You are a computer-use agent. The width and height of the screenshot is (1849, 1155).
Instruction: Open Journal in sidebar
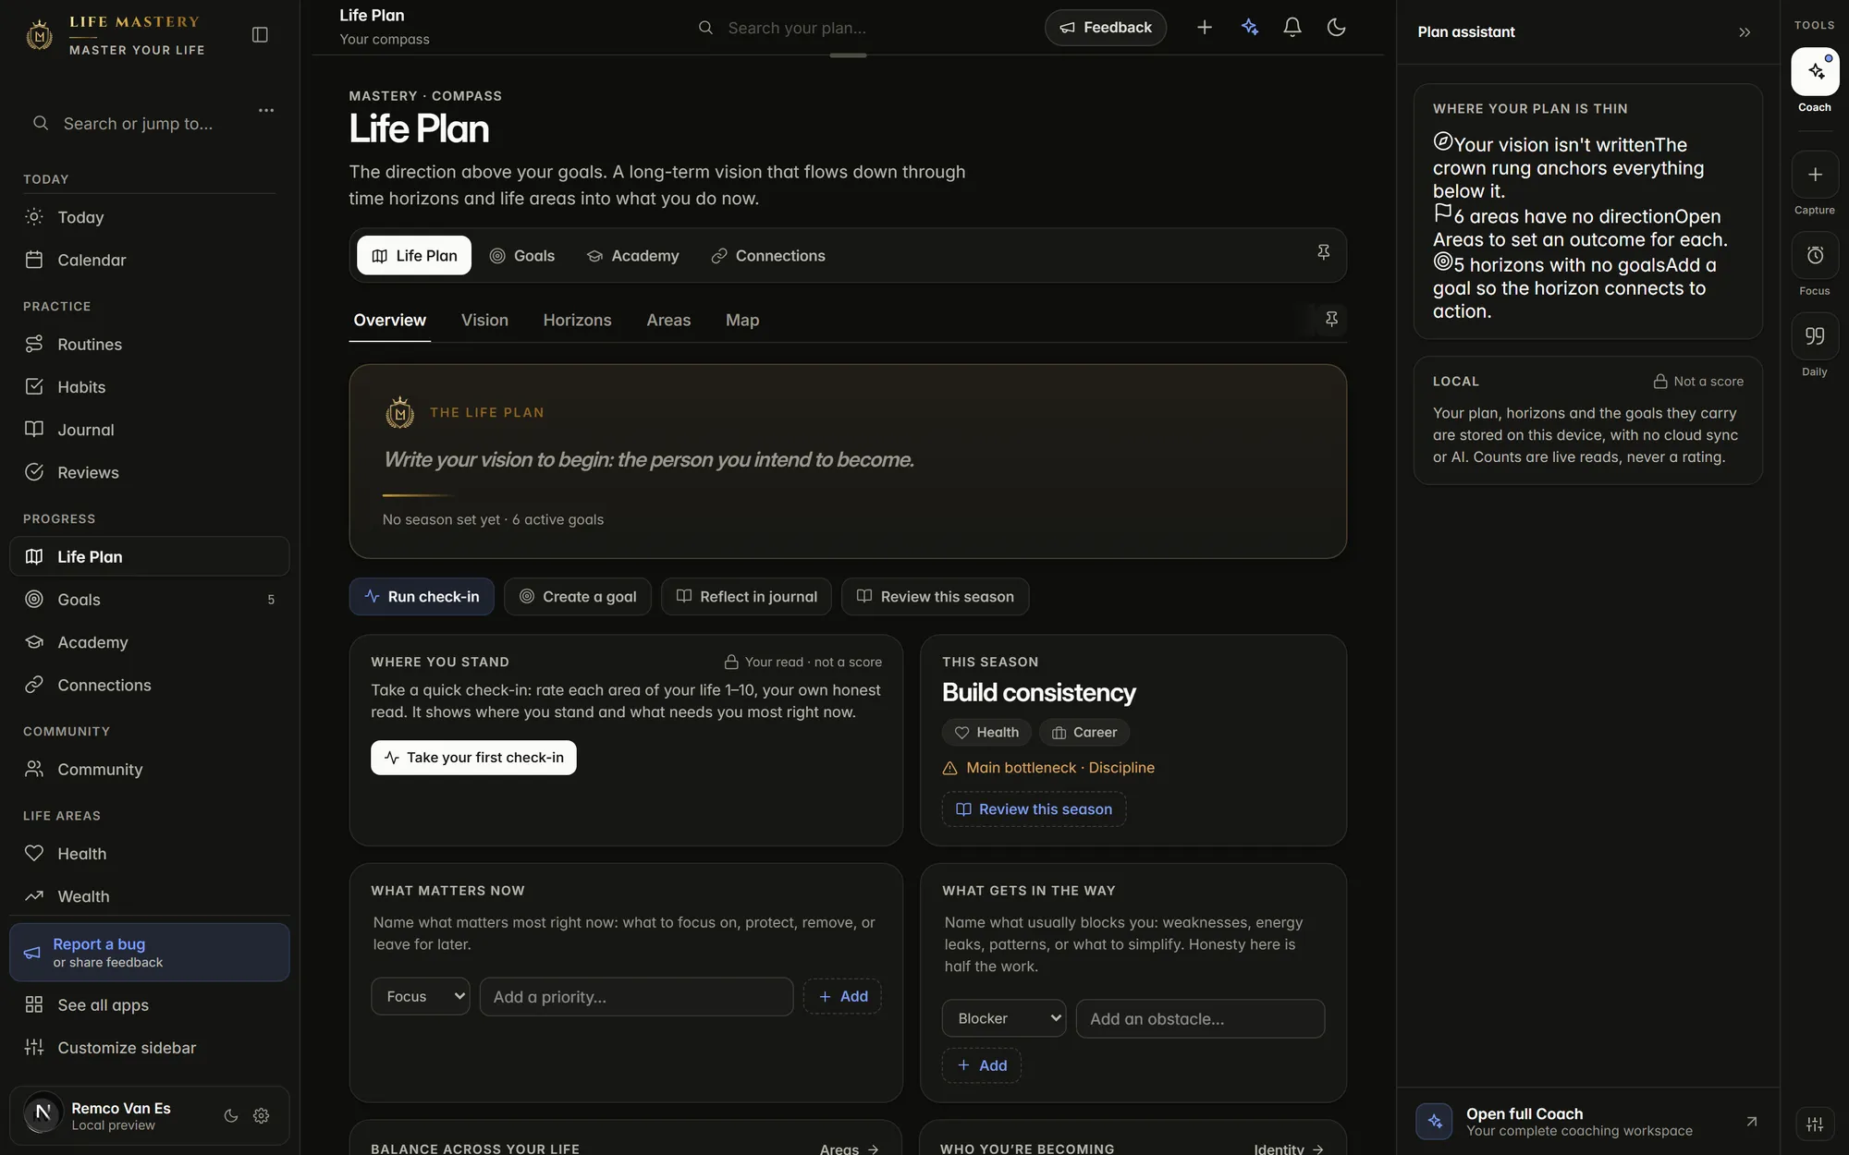[149, 430]
